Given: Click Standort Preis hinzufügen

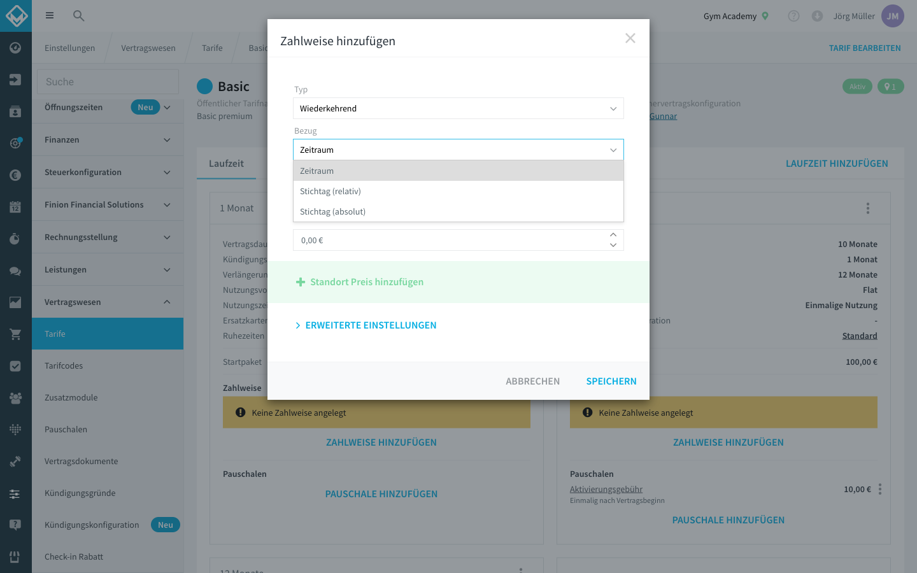Looking at the screenshot, I should [367, 282].
